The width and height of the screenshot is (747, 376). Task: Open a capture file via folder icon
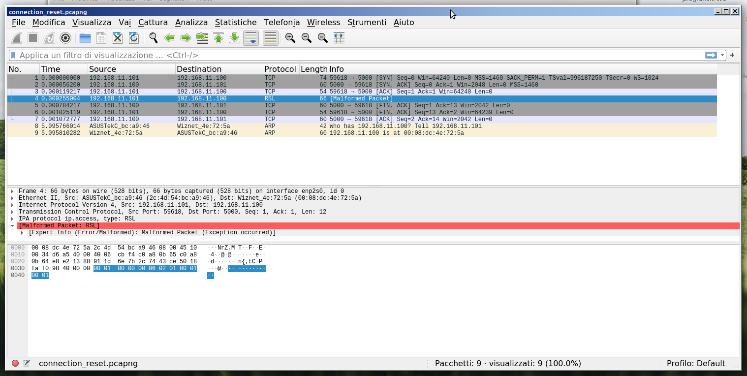[85, 38]
